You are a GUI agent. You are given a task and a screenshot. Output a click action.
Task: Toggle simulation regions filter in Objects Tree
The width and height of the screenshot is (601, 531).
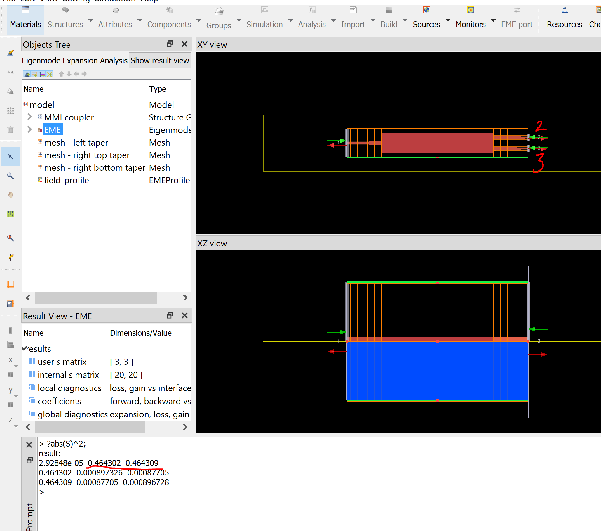pos(35,74)
